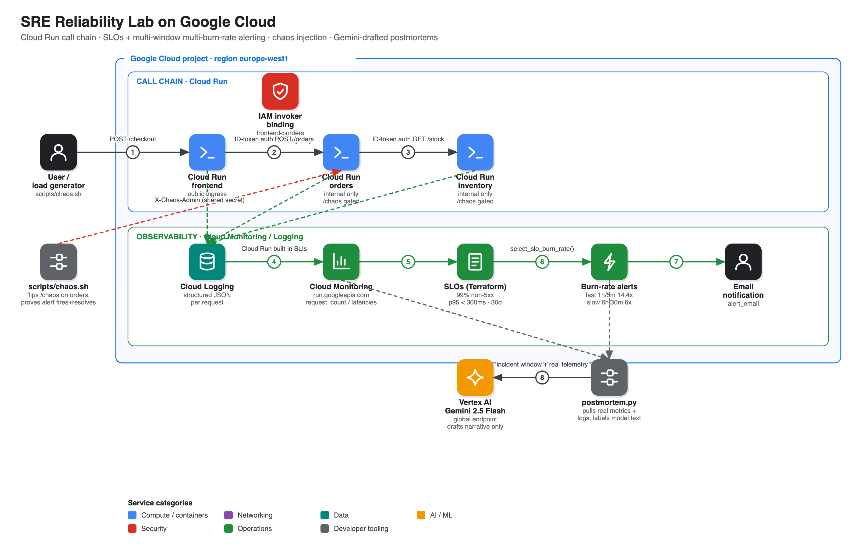Click the 'Service categories' legend heading

[160, 503]
